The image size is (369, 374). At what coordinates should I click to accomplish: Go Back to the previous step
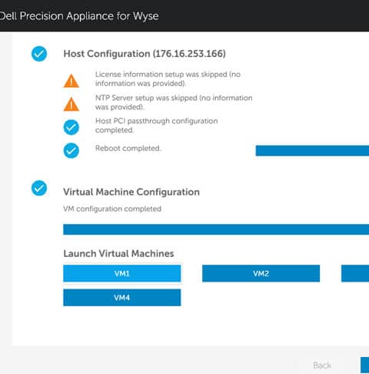click(x=322, y=366)
